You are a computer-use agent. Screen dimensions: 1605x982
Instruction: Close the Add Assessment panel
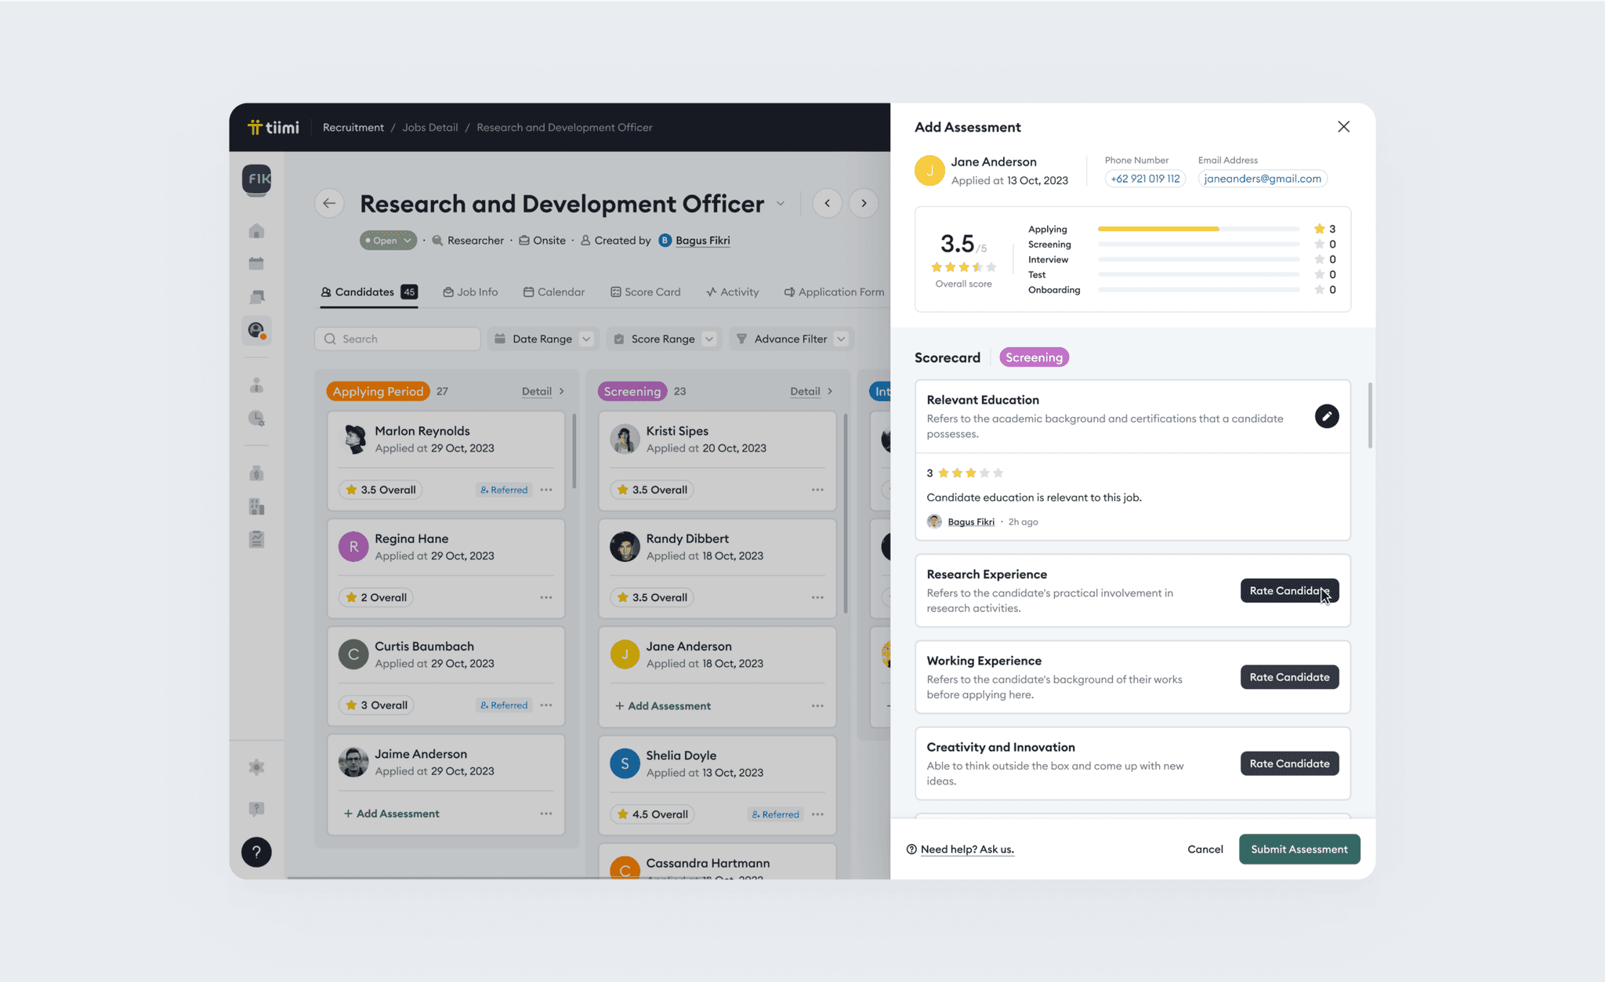tap(1343, 127)
